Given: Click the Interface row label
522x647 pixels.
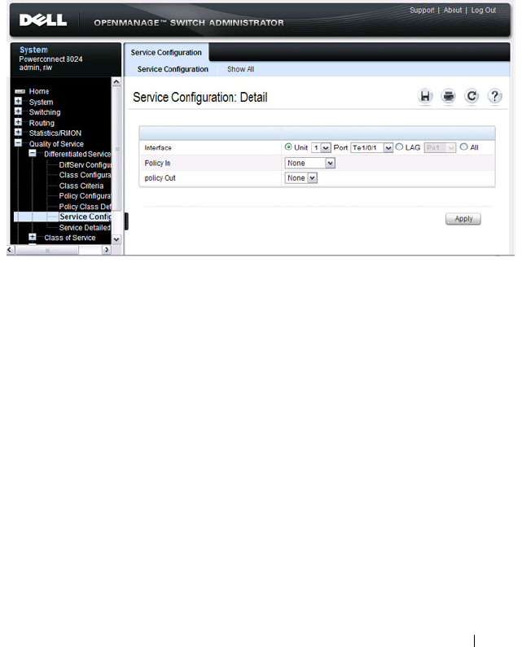Looking at the screenshot, I should 158,148.
